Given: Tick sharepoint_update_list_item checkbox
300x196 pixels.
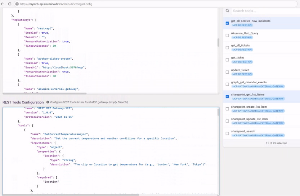Looking at the screenshot, I should pos(227,121).
